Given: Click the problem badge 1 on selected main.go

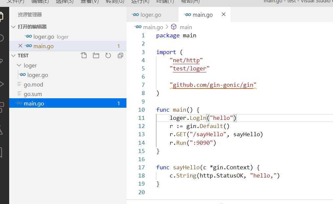Looking at the screenshot, I should [119, 103].
